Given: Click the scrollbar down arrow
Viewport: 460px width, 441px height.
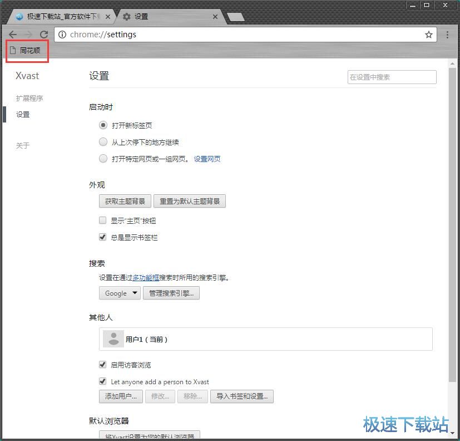Looking at the screenshot, I should 452,433.
